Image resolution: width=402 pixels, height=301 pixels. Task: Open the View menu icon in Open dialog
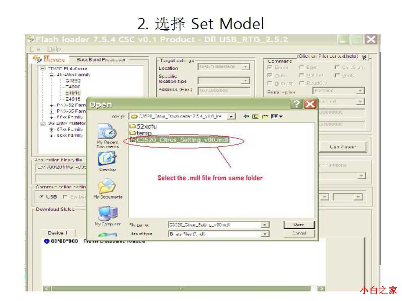[x=276, y=117]
